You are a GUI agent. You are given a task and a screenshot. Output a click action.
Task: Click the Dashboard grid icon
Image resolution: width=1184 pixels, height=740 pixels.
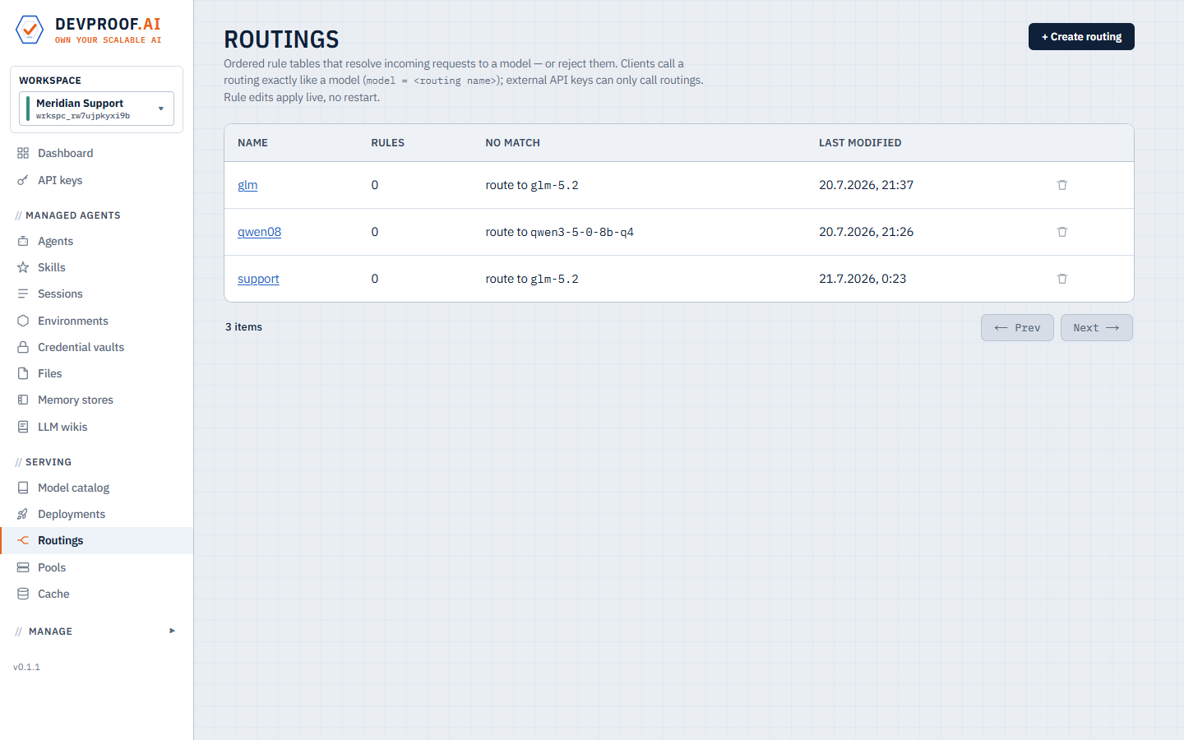(23, 153)
